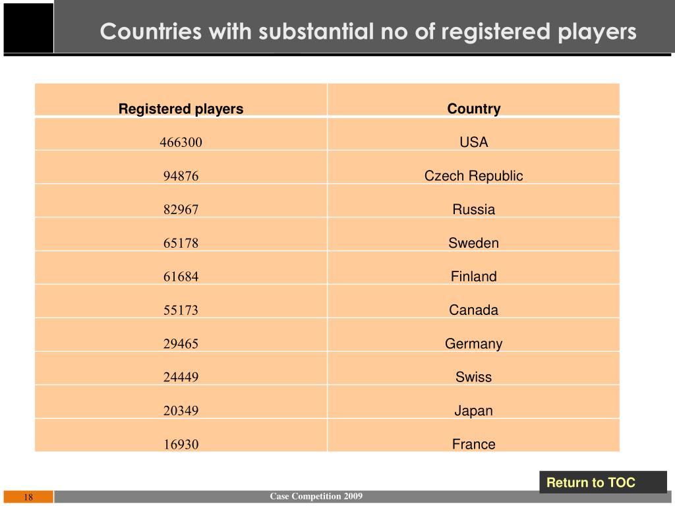The width and height of the screenshot is (675, 506).
Task: Click the Swiss country cell
Action: [x=473, y=378]
